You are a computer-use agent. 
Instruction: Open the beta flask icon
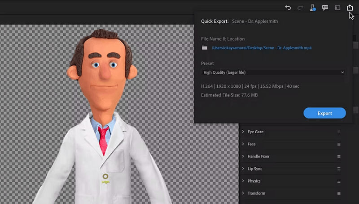click(313, 8)
